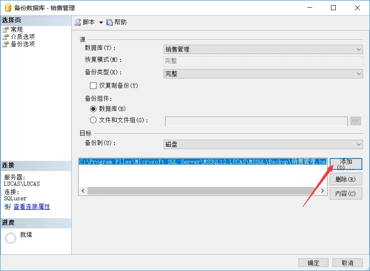Image resolution: width=370 pixels, height=271 pixels.
Task: Open the 数据库 dropdown showing 销售管理
Action: [263, 50]
